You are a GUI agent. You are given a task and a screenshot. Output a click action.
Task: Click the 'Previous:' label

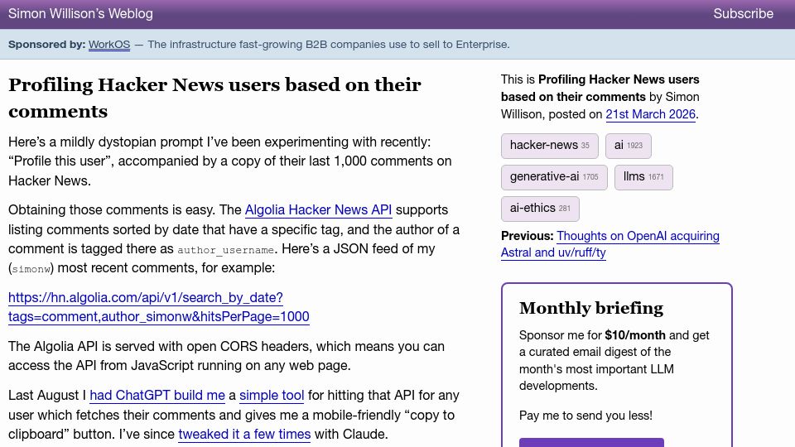527,236
